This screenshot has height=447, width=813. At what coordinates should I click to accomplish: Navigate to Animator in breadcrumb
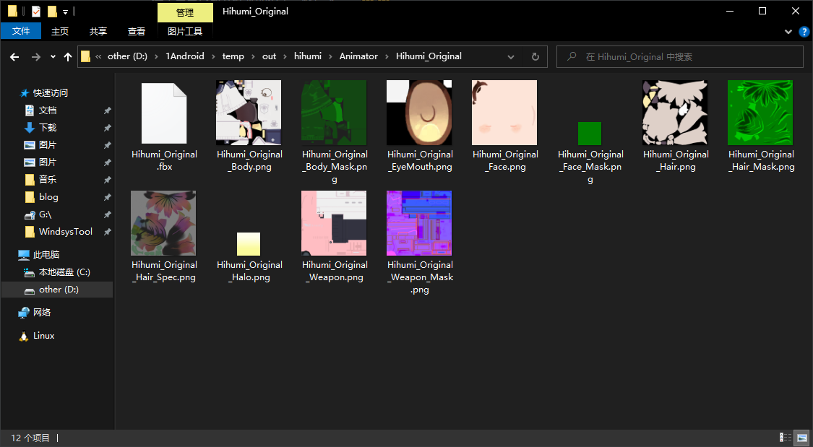coord(358,56)
